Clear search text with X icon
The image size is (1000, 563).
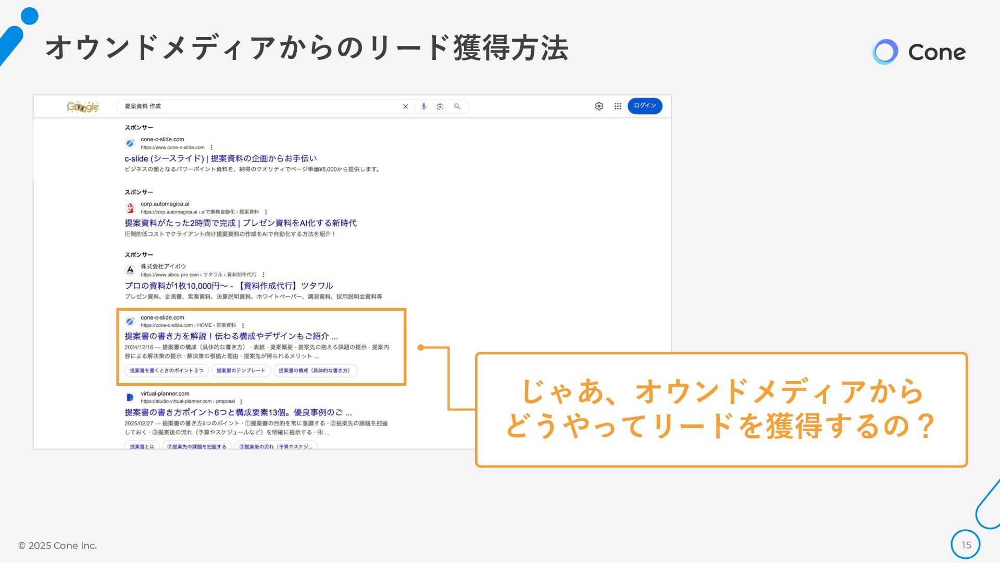pyautogui.click(x=405, y=107)
